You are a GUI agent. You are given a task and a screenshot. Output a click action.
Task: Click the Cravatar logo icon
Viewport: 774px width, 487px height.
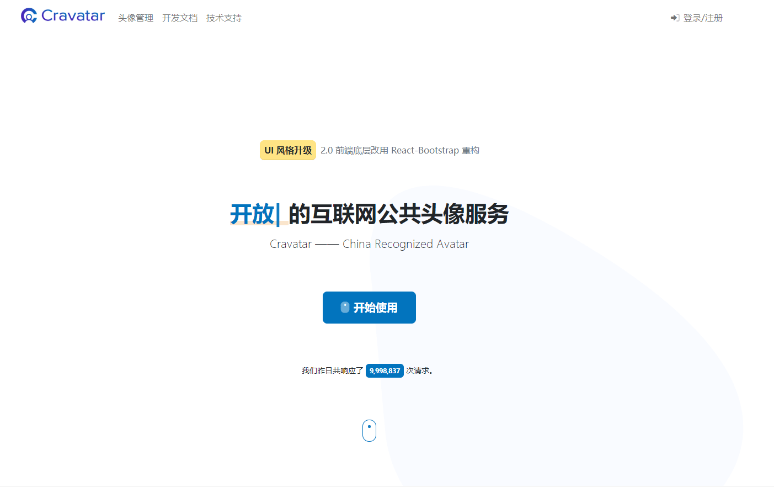point(29,16)
